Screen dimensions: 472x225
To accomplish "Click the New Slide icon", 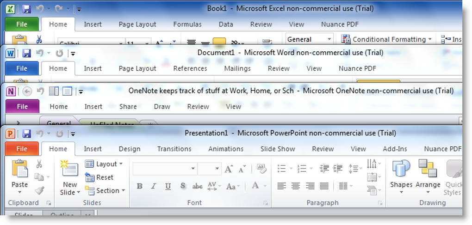I will point(69,169).
